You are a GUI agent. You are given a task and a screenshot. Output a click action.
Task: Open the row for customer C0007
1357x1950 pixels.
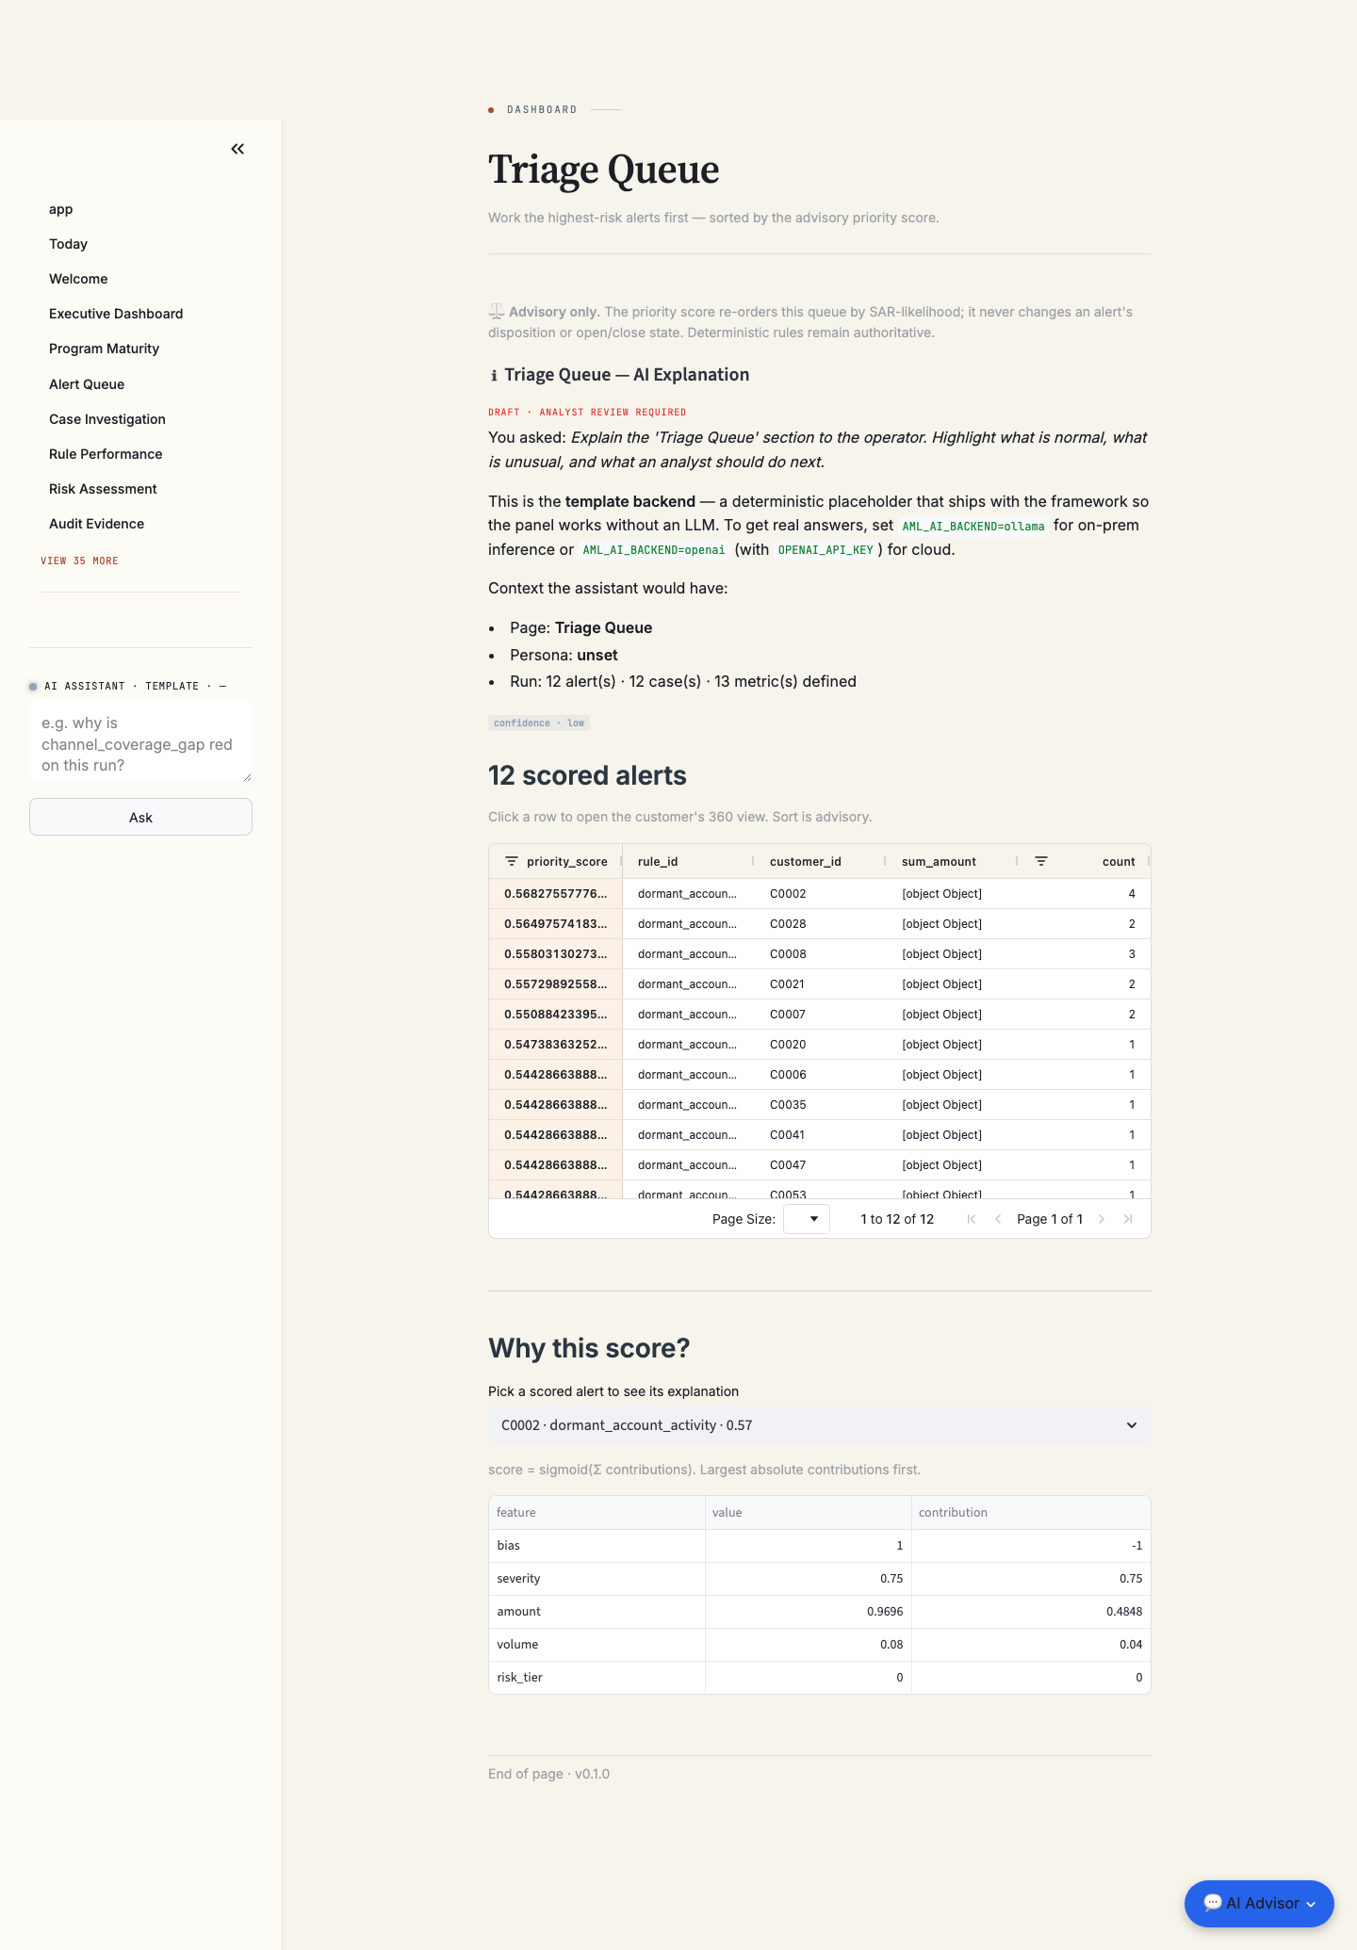[820, 1015]
